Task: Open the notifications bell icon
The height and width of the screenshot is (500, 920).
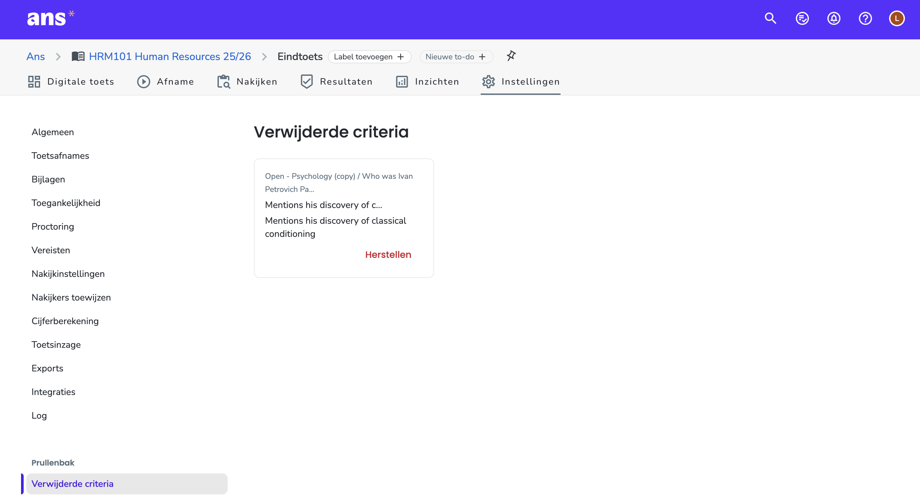Action: [x=833, y=19]
